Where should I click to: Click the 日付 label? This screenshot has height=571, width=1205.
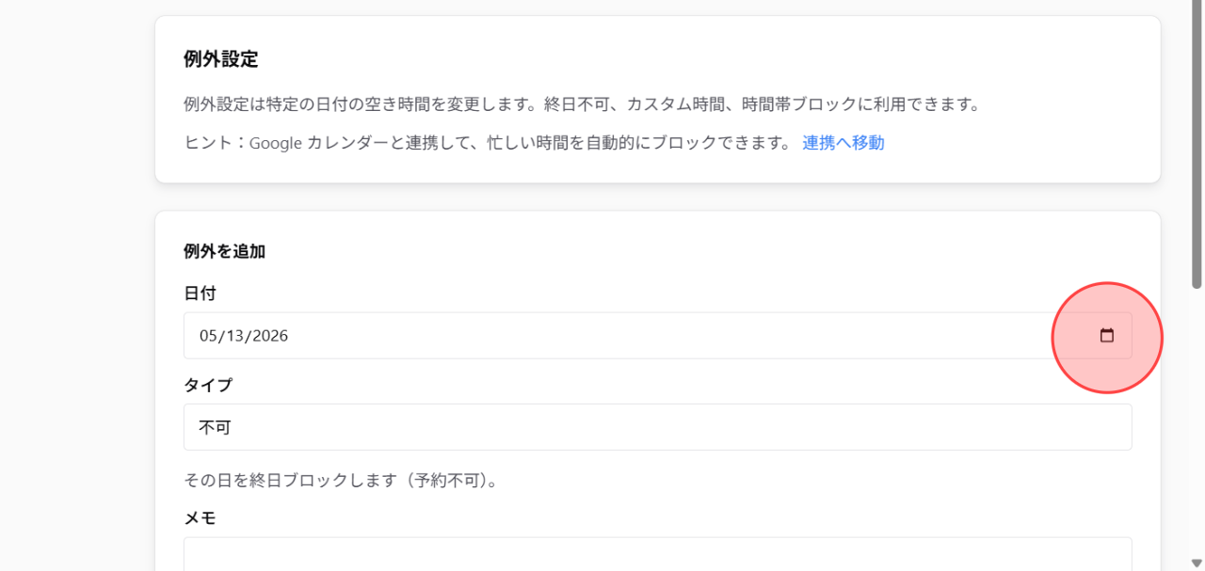(200, 293)
